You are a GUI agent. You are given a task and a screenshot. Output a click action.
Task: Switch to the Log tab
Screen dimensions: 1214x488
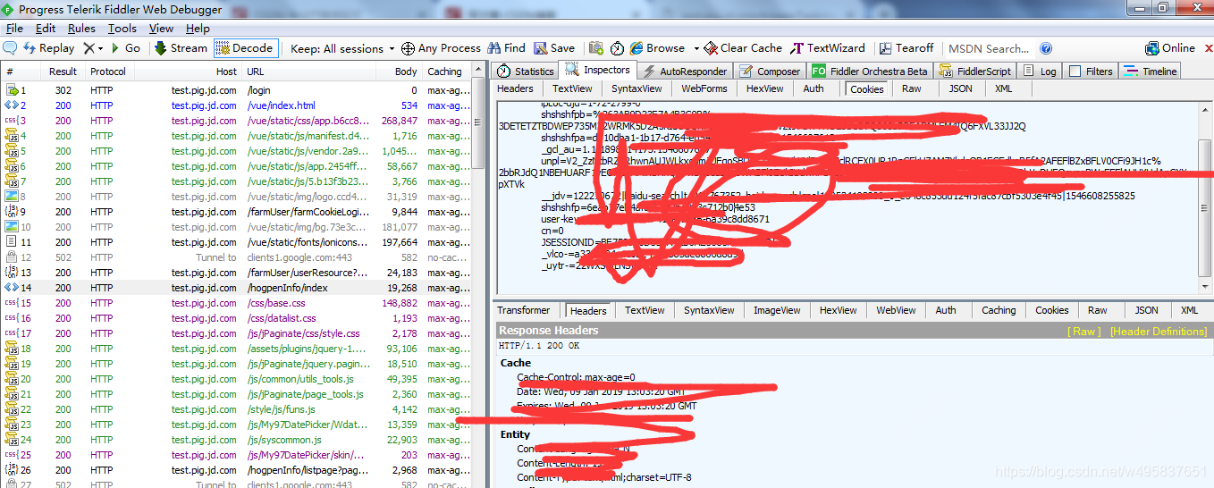pos(1041,72)
